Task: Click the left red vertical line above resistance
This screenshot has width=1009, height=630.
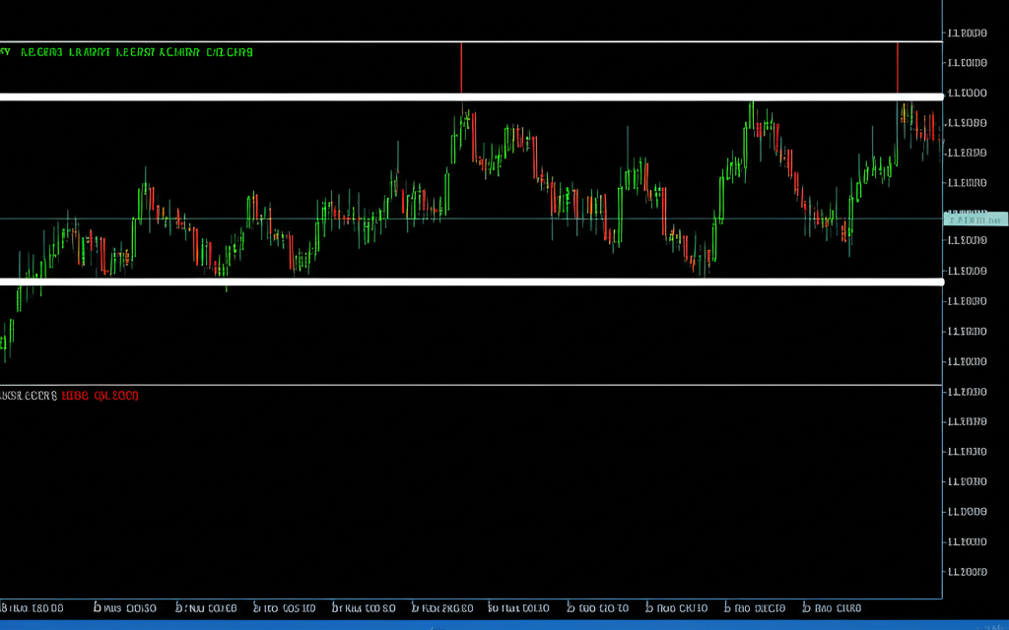Action: [461, 67]
